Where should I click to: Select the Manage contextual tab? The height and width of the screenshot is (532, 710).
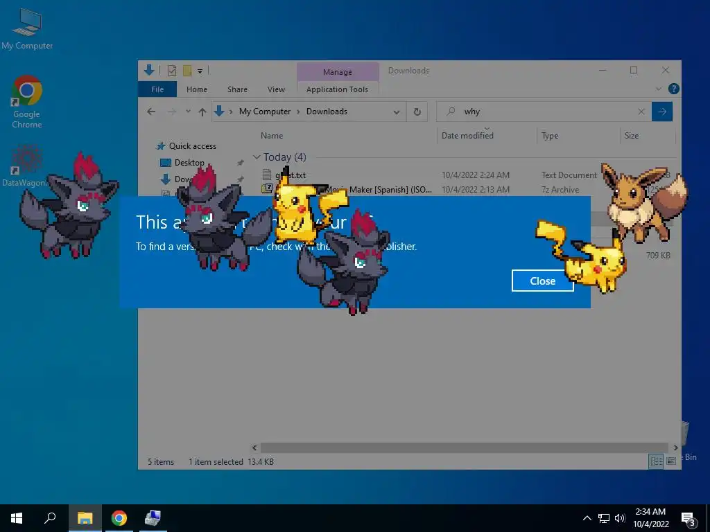[x=338, y=72]
